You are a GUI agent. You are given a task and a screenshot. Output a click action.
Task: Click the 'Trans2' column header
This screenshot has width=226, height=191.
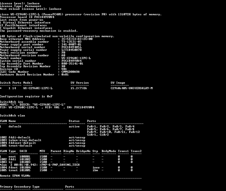coord(136,151)
